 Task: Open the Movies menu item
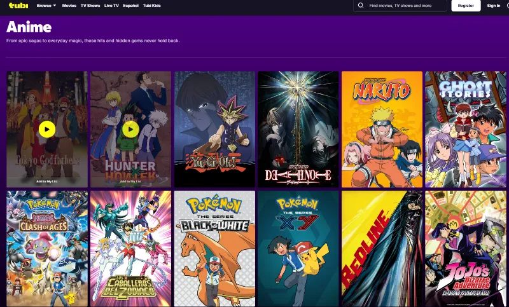click(x=69, y=5)
